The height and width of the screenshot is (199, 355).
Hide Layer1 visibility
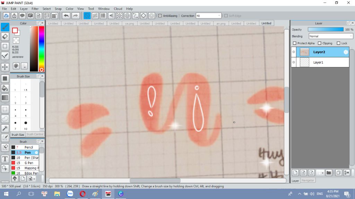pos(294,62)
